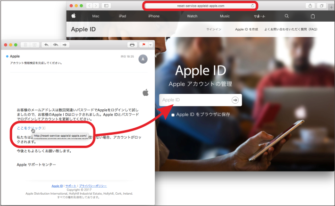Open サポート in the Apple navigation bar
Viewport: 335px width, 206px height.
tap(260, 16)
